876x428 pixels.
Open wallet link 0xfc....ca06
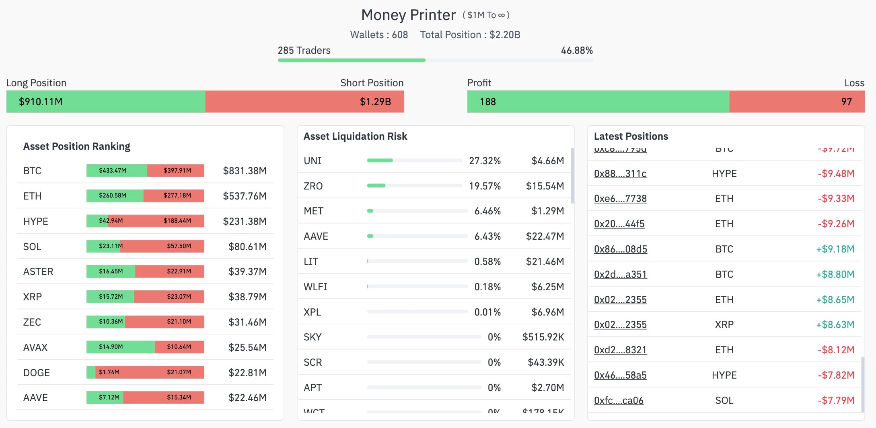[619, 400]
